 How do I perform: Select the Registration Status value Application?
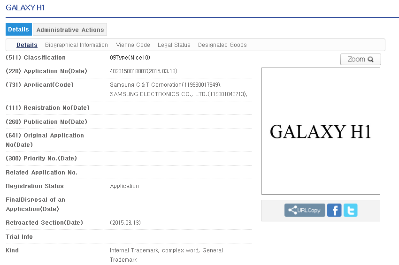pos(124,186)
